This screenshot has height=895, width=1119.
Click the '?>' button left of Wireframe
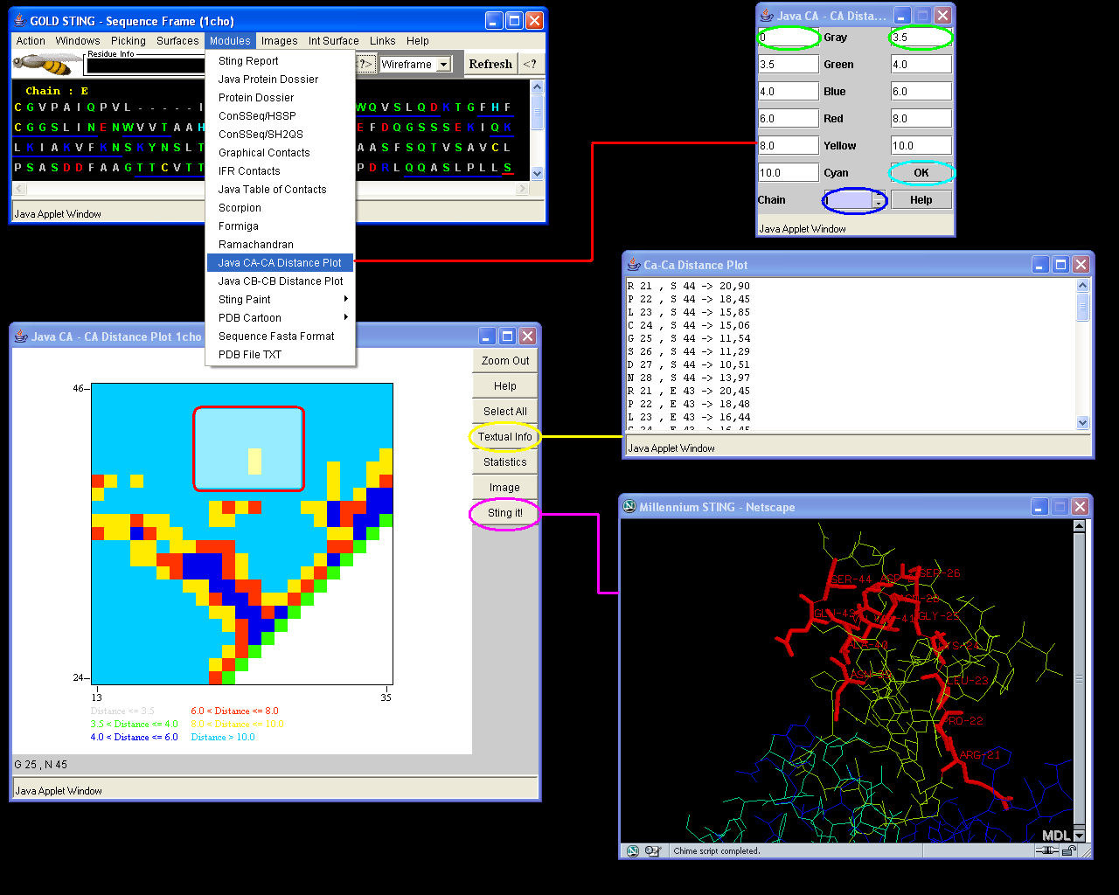(x=366, y=64)
